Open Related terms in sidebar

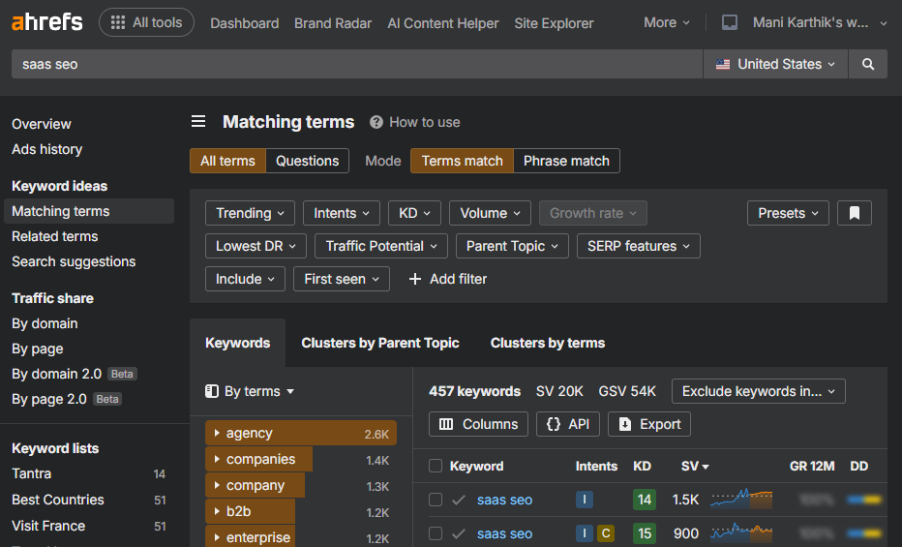pyautogui.click(x=54, y=236)
